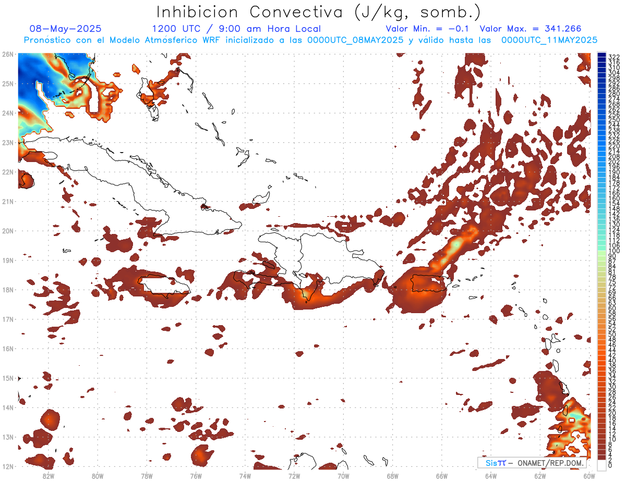626x483 pixels.
Task: Click the "50" value on the color scale
Action: click(612, 335)
